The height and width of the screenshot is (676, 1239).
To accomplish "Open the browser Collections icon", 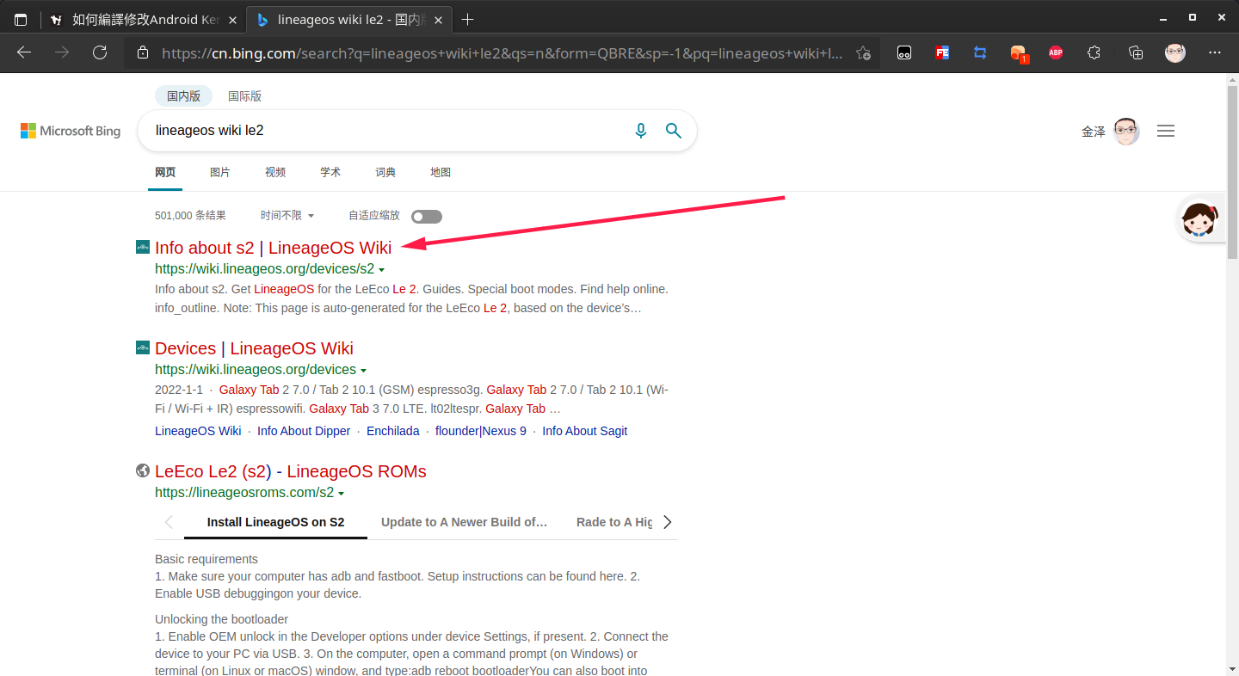I will pyautogui.click(x=1135, y=52).
